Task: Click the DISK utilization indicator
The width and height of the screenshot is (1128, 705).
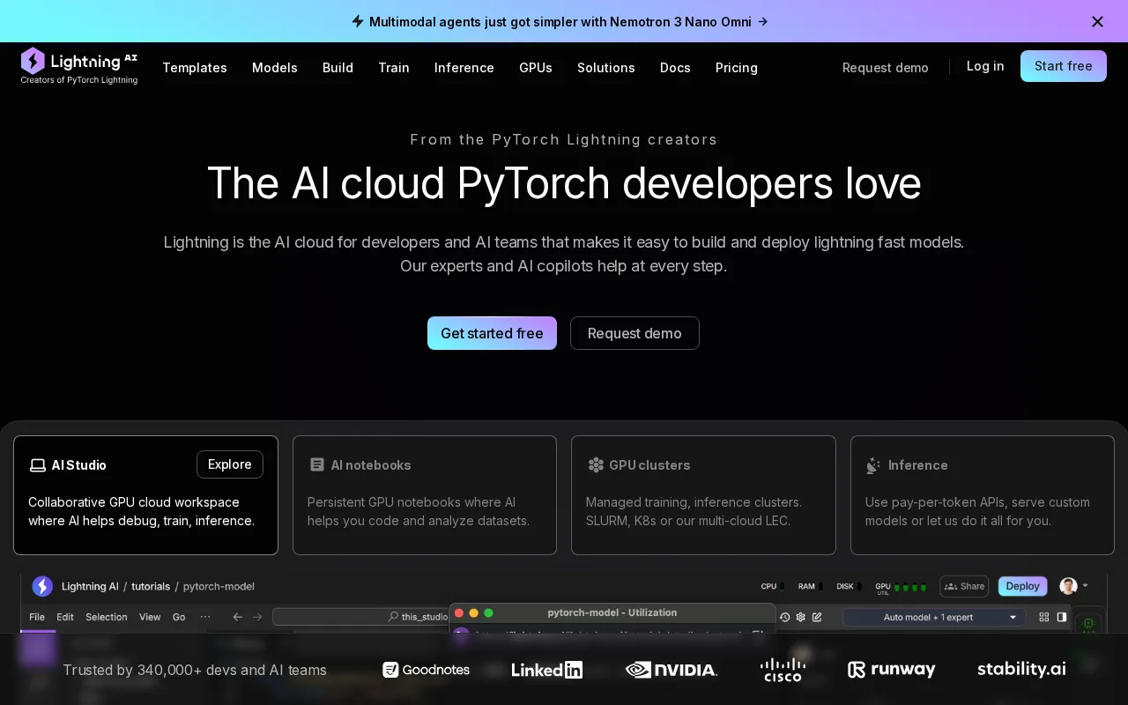Action: pyautogui.click(x=849, y=586)
